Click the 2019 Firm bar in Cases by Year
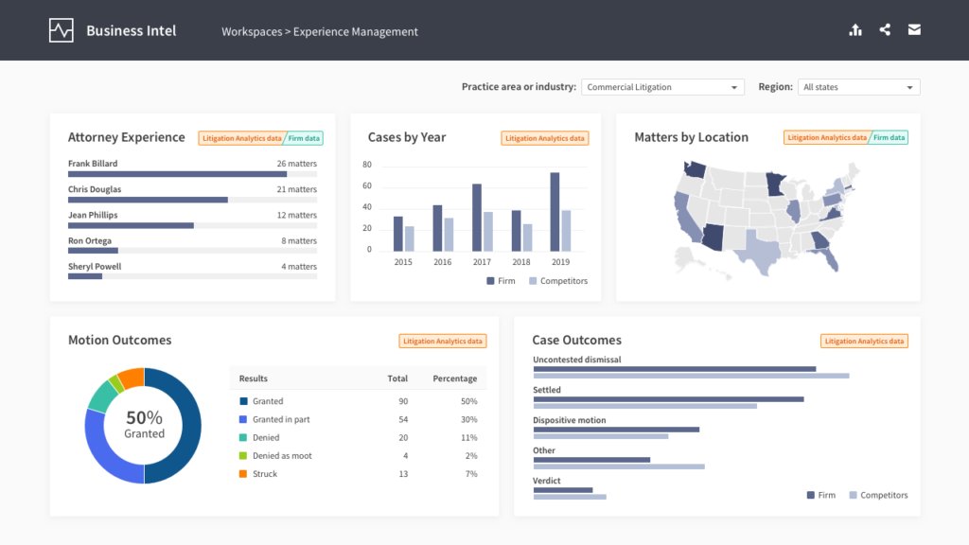969x545 pixels. point(553,208)
